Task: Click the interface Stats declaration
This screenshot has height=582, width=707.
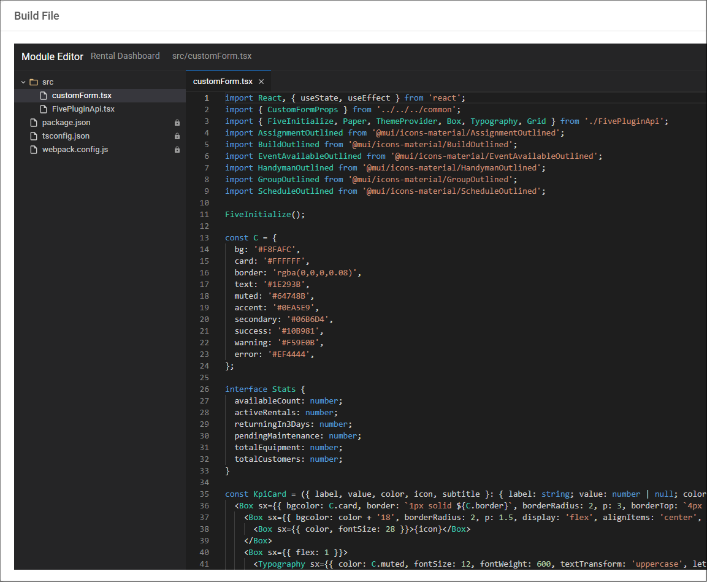Action: tap(265, 389)
